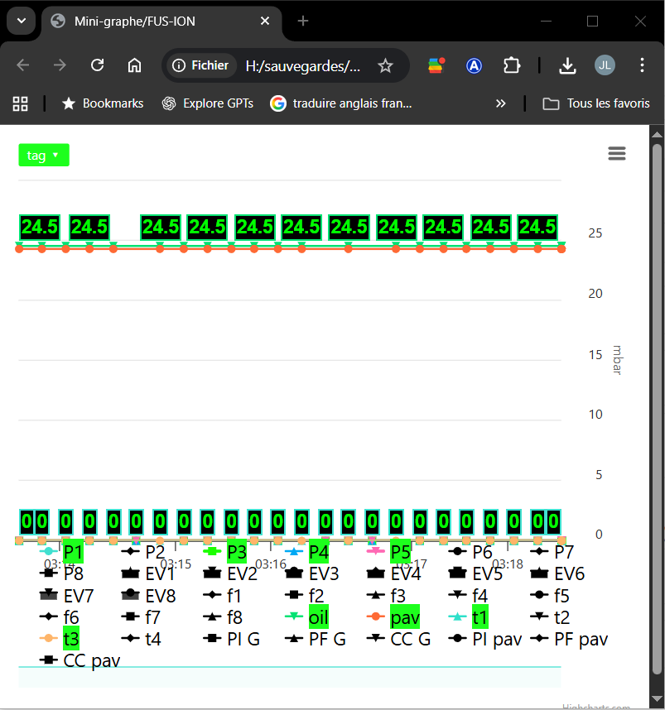Open the Tous les favoris folder
The image size is (665, 710).
tap(596, 103)
